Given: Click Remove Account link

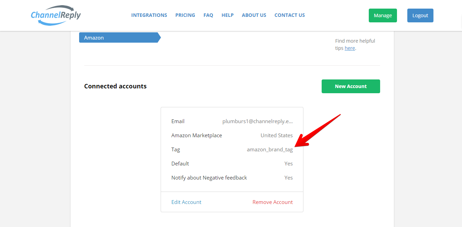Looking at the screenshot, I should pos(273,202).
